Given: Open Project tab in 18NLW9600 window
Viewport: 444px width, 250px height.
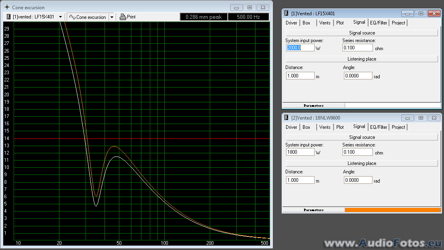Looking at the screenshot, I should point(399,127).
